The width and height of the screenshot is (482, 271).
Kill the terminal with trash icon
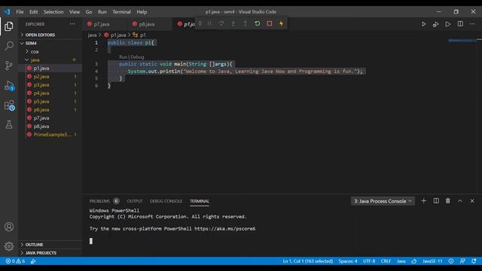pos(448,201)
